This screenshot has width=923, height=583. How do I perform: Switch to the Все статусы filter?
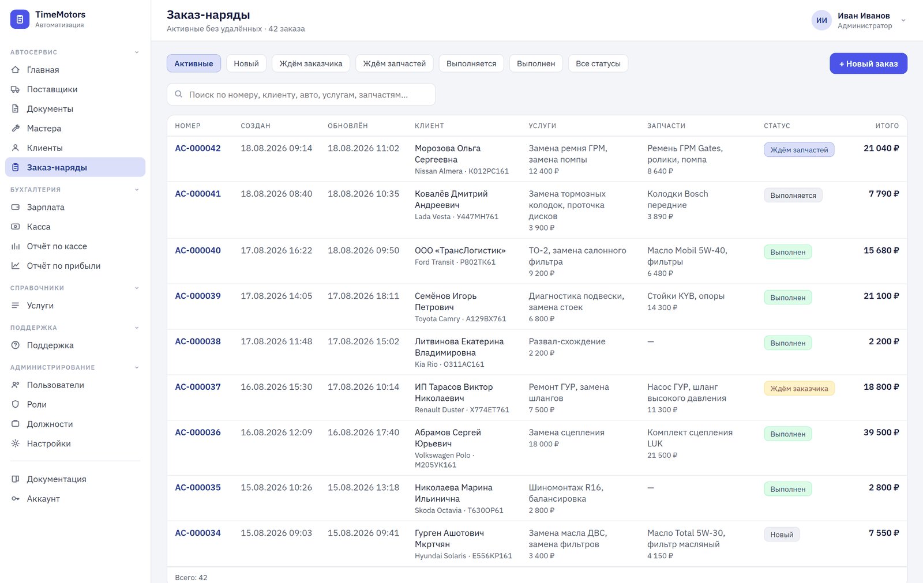coord(598,63)
